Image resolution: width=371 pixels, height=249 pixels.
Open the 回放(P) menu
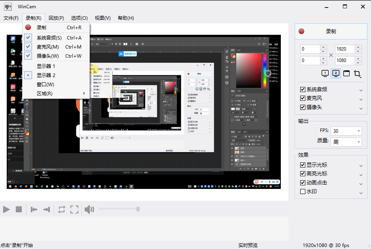(56, 18)
